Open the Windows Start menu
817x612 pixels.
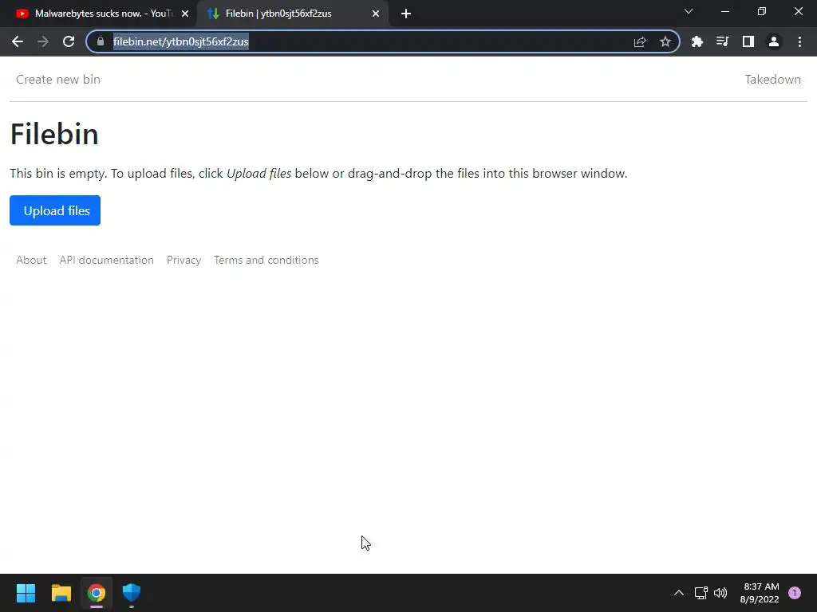point(26,593)
